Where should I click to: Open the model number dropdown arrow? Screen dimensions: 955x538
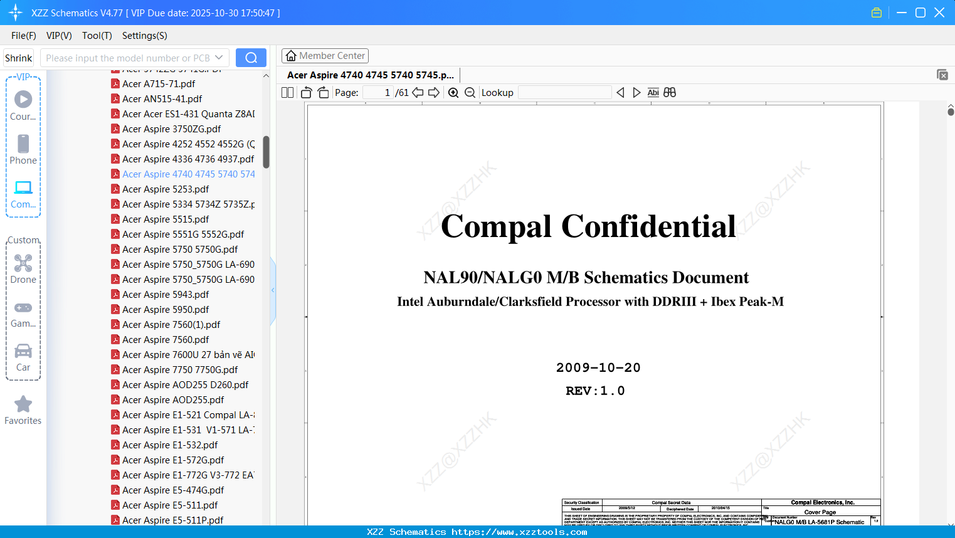(x=219, y=58)
